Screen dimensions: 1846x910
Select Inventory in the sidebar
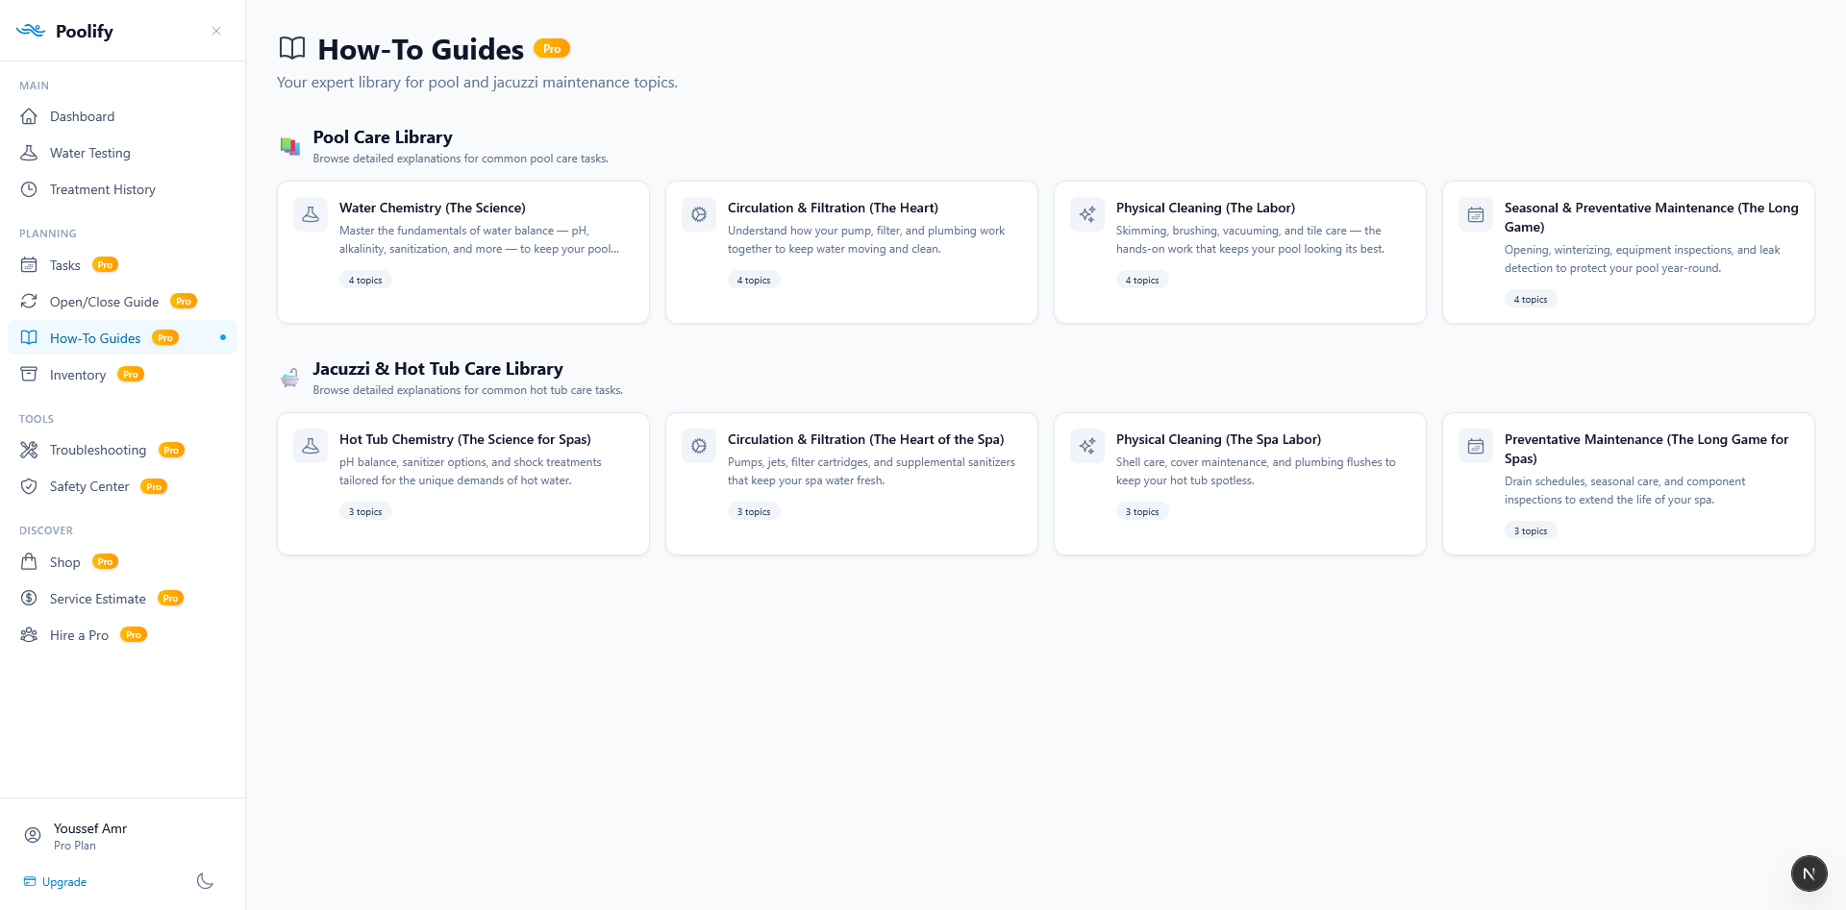pos(122,375)
